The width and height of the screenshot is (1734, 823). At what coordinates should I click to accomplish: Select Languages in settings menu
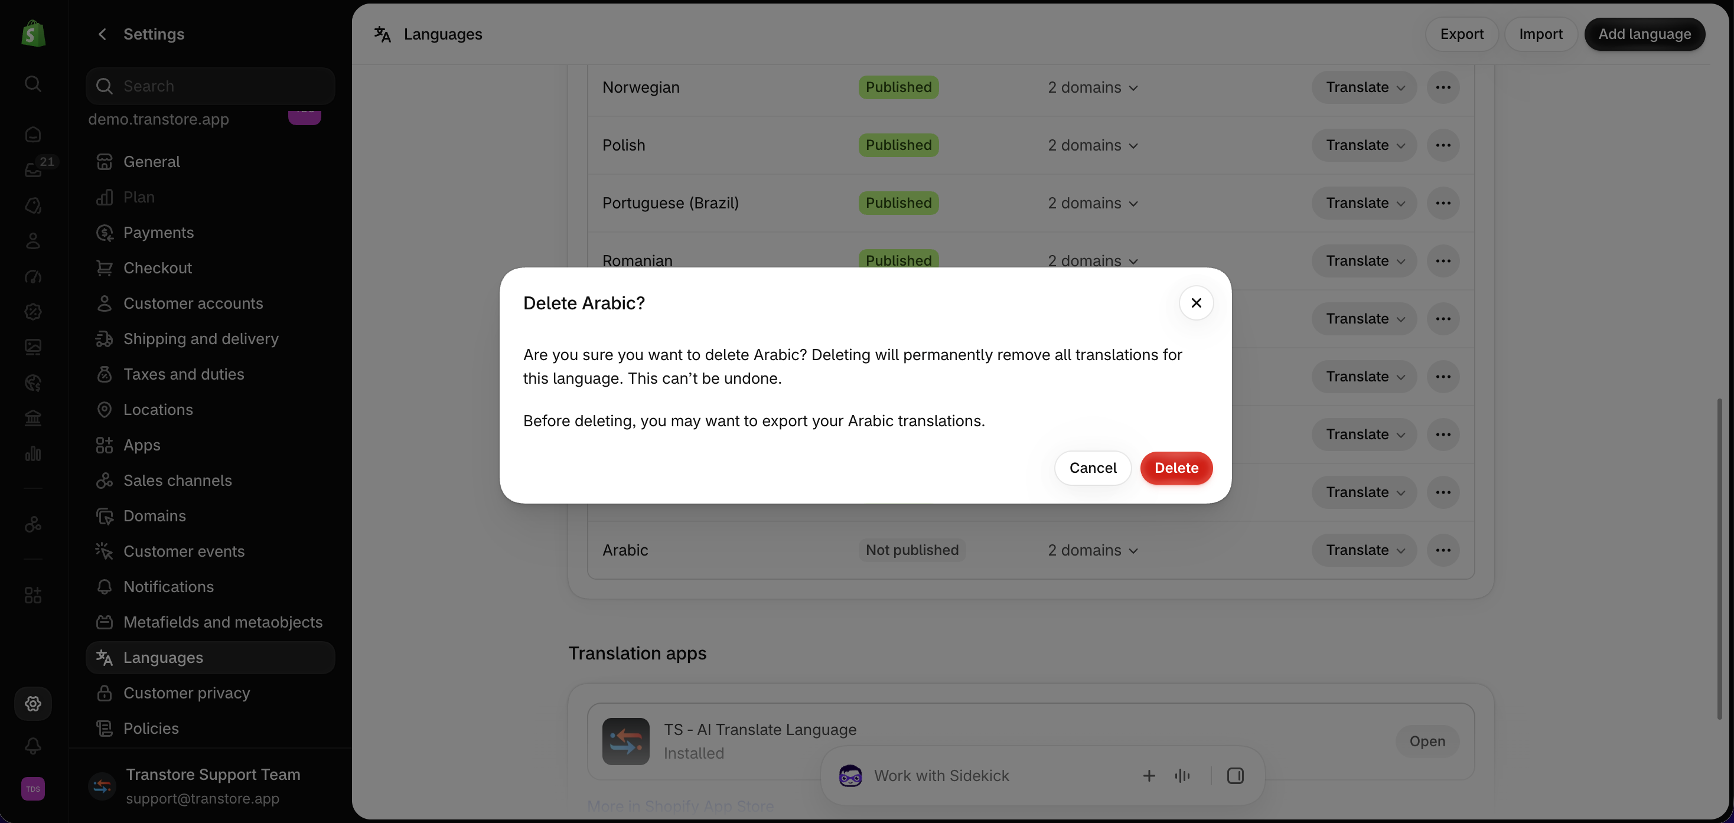coord(210,658)
